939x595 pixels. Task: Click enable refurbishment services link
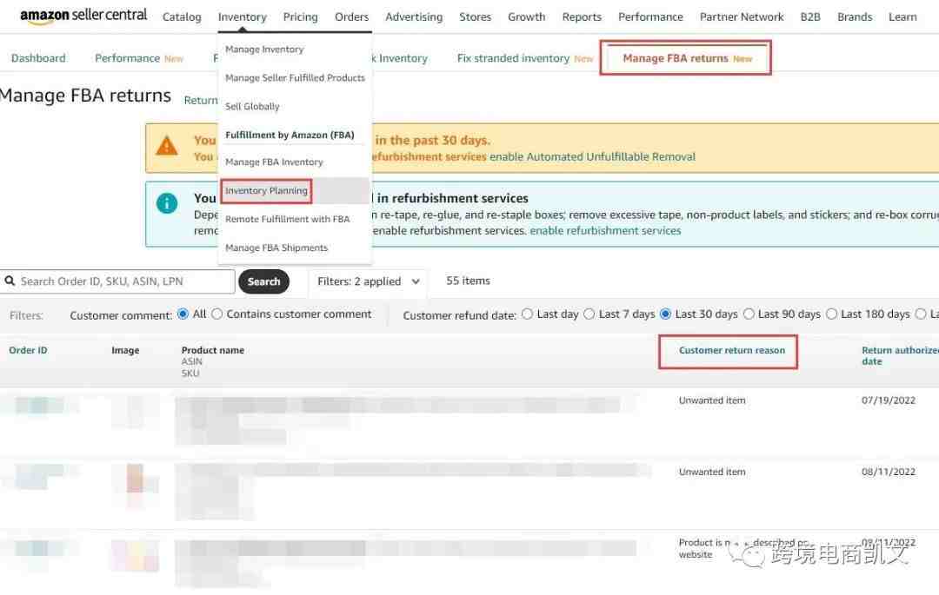pyautogui.click(x=605, y=231)
